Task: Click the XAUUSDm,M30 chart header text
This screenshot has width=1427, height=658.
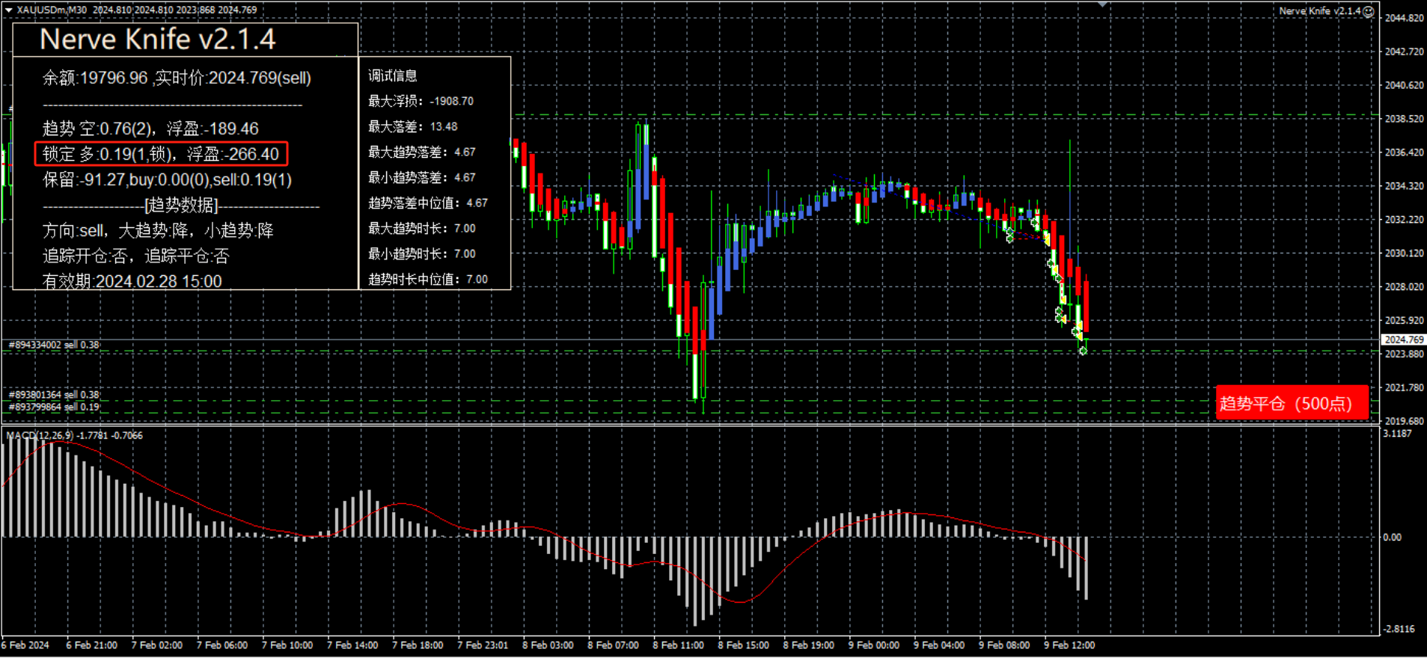Action: click(52, 10)
